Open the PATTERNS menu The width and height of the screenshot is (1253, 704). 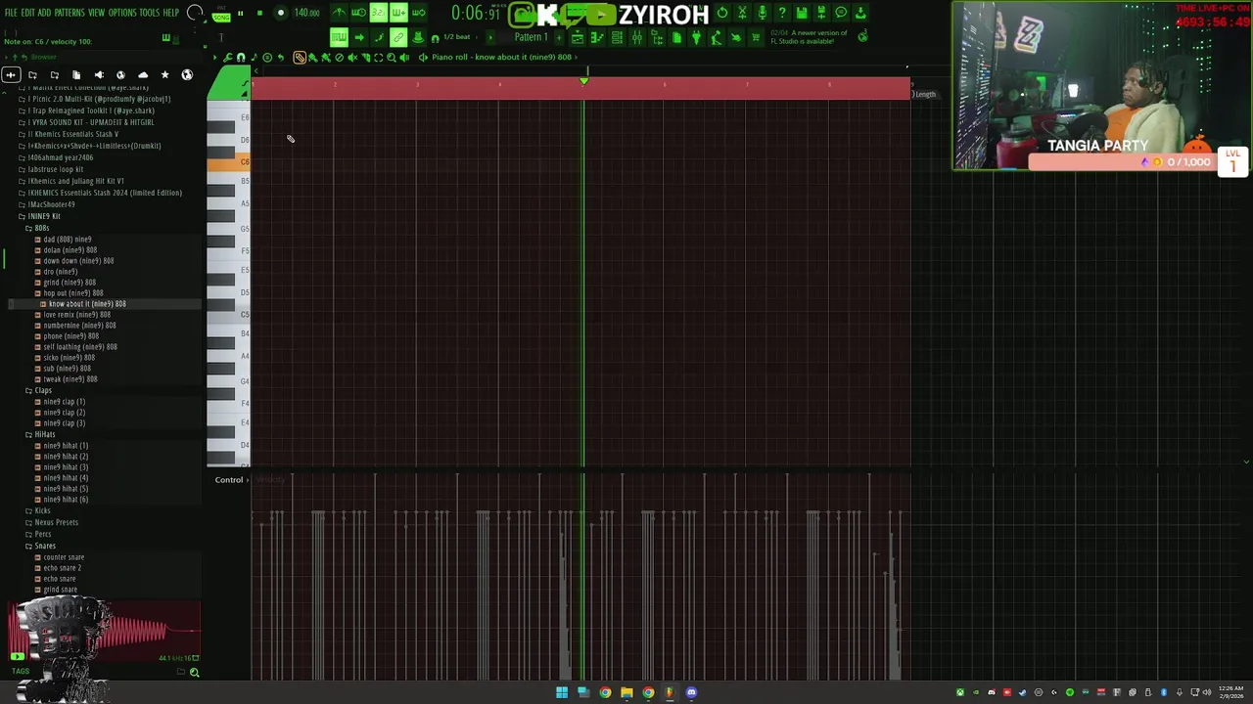[x=70, y=13]
